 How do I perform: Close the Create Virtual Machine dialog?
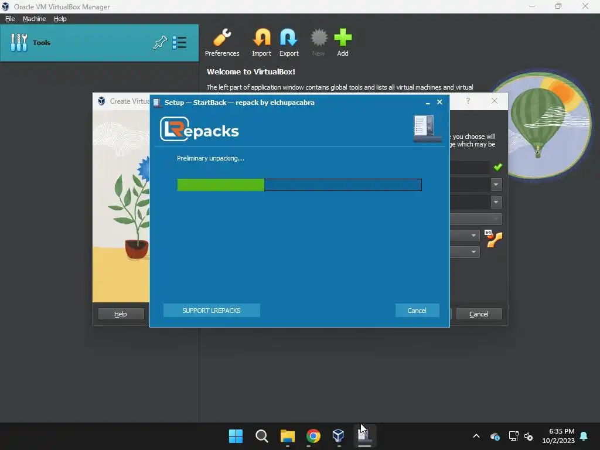pos(495,101)
